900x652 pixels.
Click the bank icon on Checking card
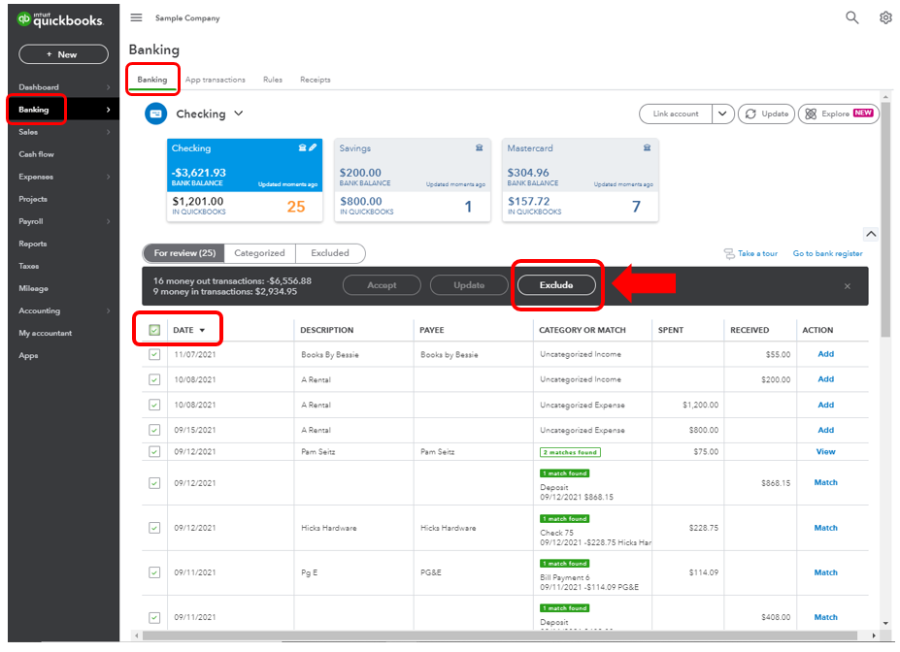(x=302, y=147)
